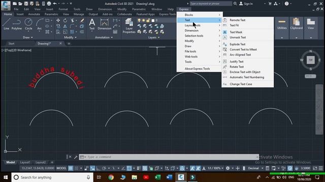Click the Arc-Aligned Text icon
Screen dimensions: 325x182
[x=225, y=55]
